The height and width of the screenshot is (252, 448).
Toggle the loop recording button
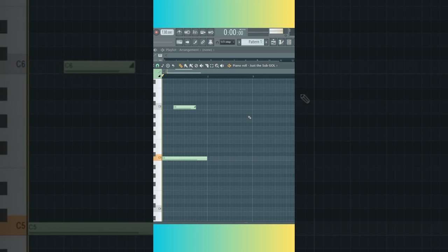(211, 32)
